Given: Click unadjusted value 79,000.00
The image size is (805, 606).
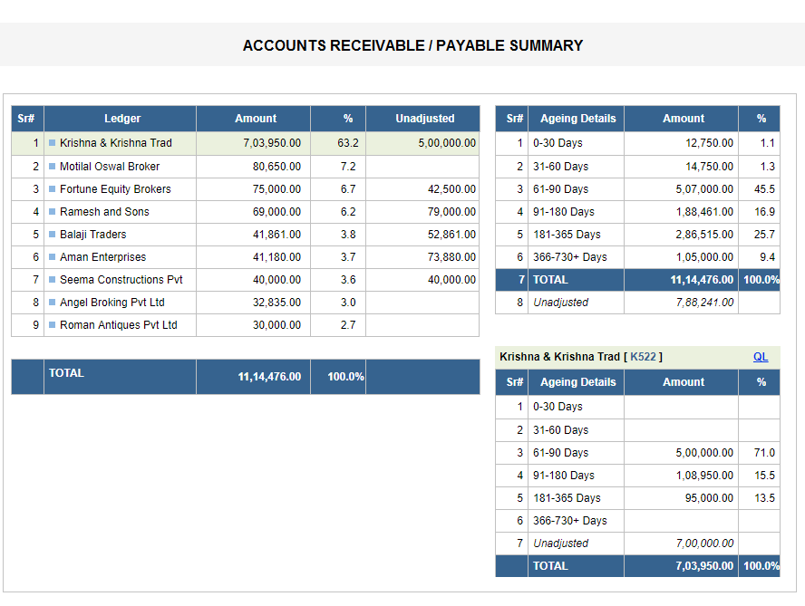Looking at the screenshot, I should [451, 211].
